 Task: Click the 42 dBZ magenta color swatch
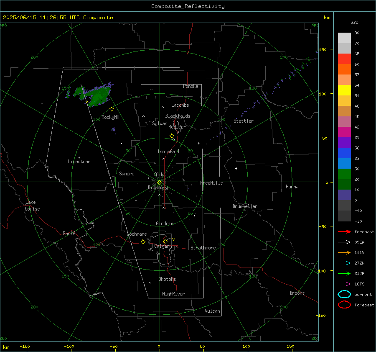click(x=344, y=132)
